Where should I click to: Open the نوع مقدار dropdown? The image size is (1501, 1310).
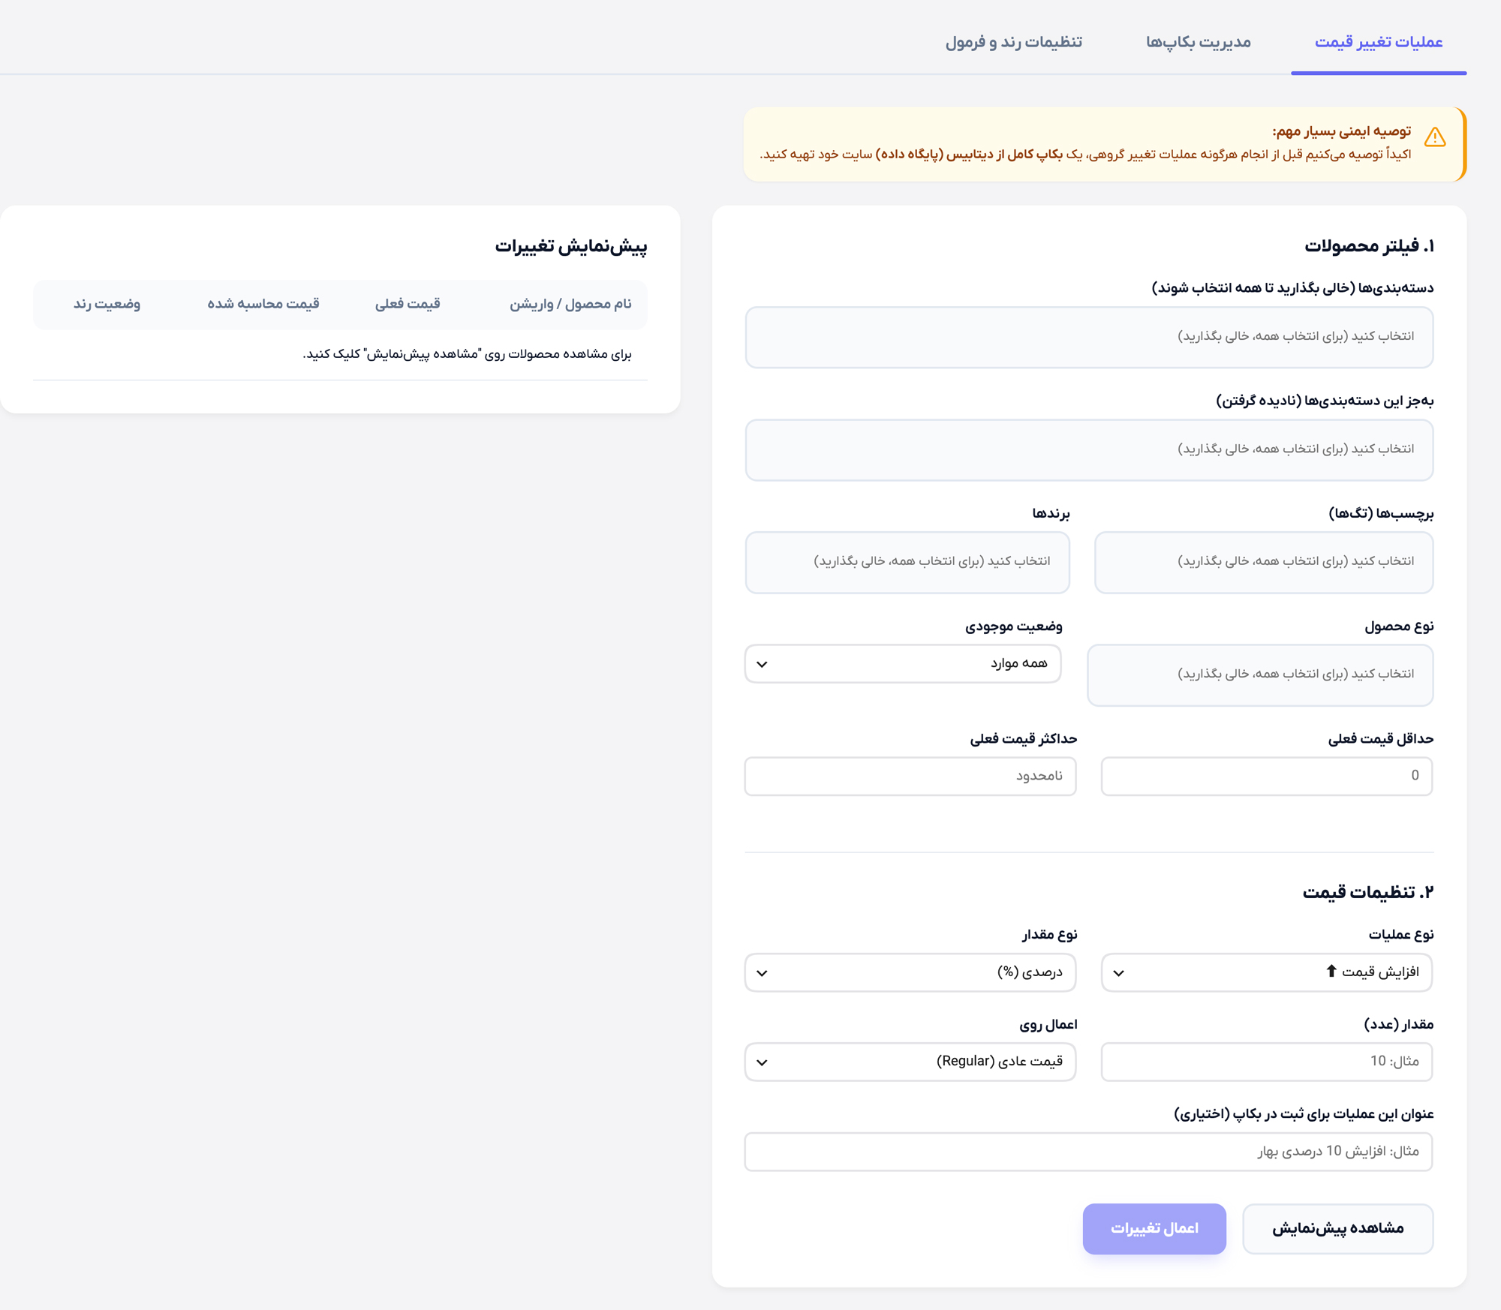(x=910, y=972)
